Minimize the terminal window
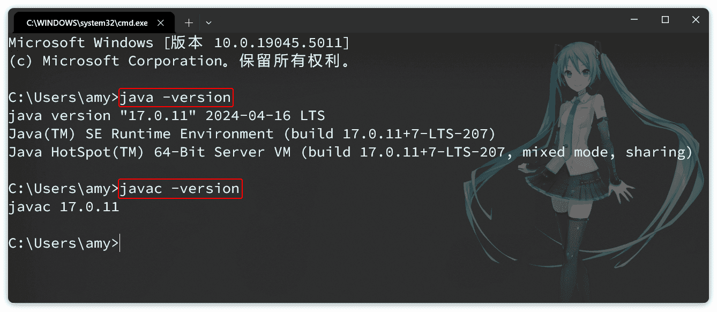The height and width of the screenshot is (312, 717). point(635,20)
